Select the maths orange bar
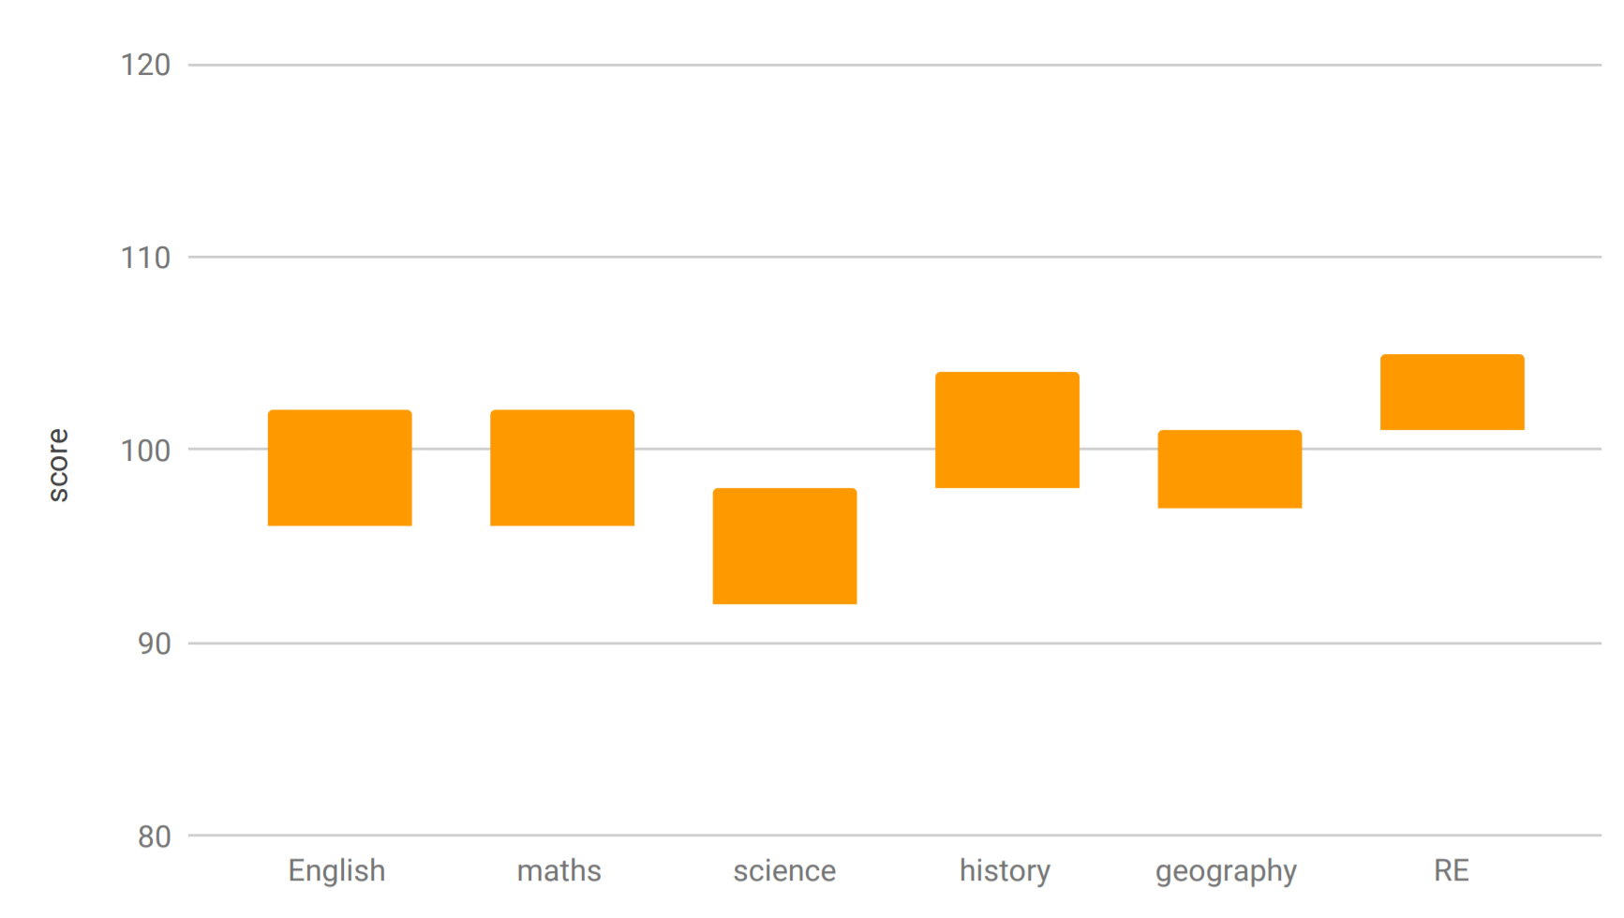The height and width of the screenshot is (918, 1624). point(562,467)
